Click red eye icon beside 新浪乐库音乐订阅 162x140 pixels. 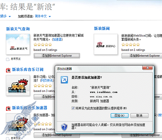click(x=8, y=70)
